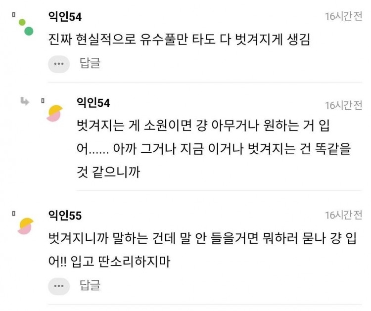Click the small marker icon beside the first comment
The width and height of the screenshot is (371, 311).
(14, 15)
